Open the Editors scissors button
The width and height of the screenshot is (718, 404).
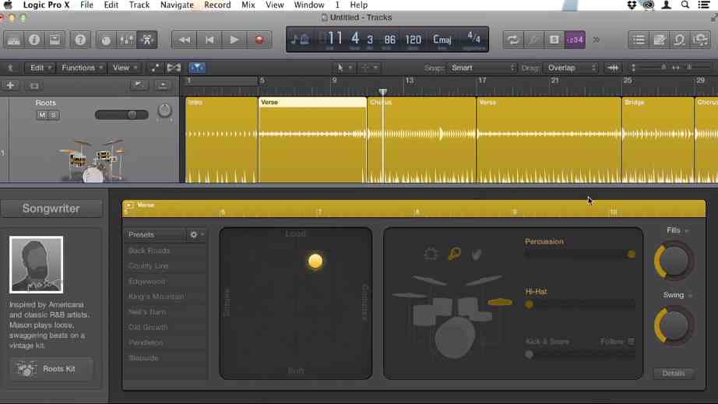[x=147, y=40]
